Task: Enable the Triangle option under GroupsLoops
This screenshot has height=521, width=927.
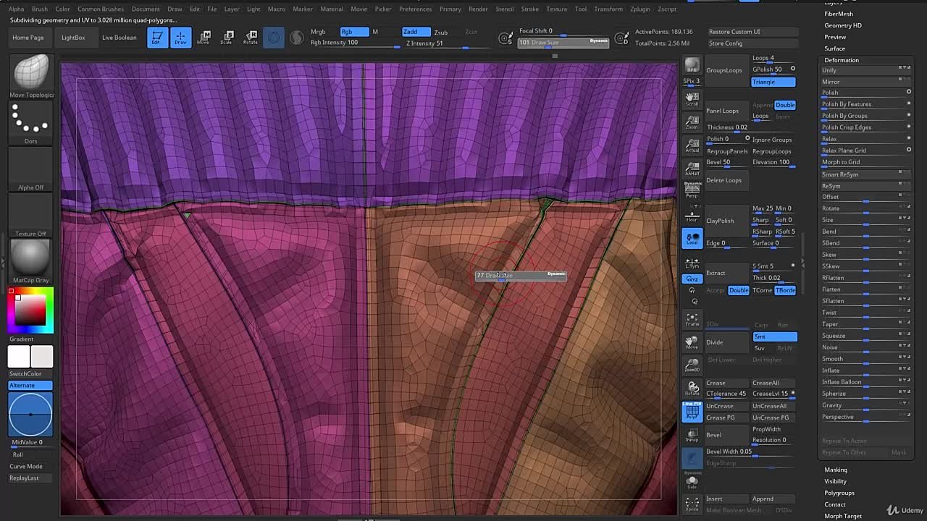Action: pyautogui.click(x=773, y=82)
